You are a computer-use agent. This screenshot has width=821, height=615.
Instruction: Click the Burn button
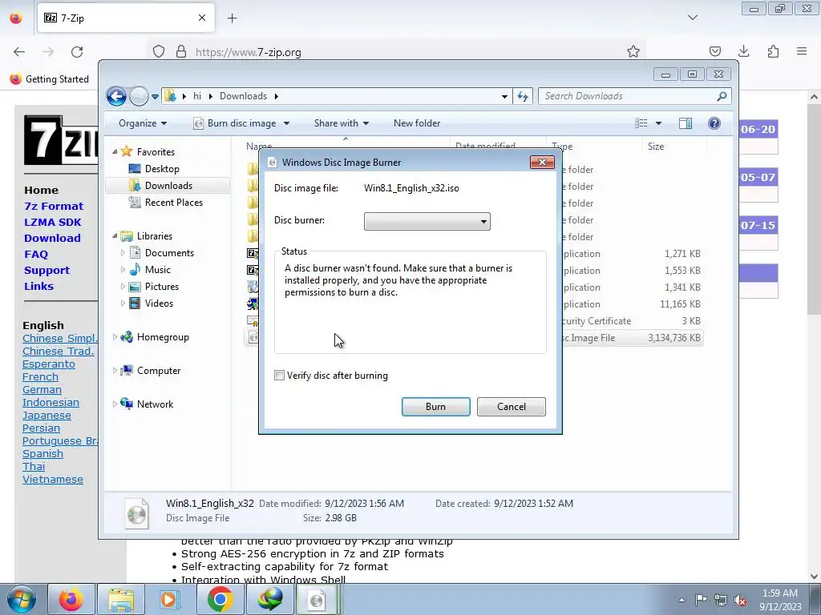click(435, 407)
